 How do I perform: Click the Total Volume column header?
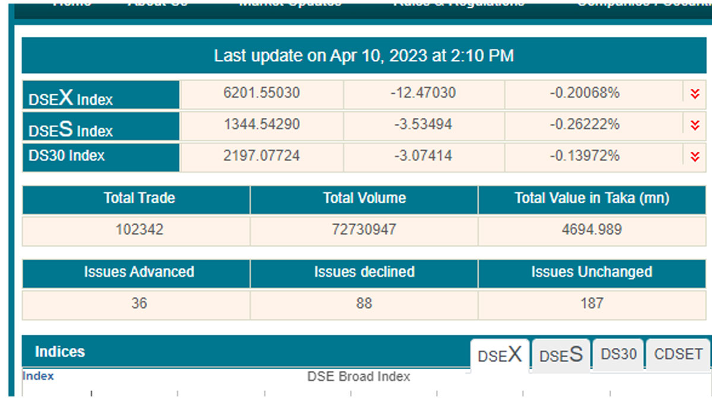(x=364, y=198)
